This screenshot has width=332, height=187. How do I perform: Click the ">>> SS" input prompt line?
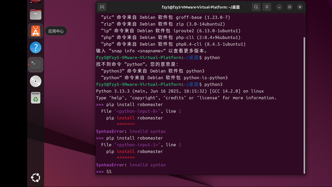104,172
